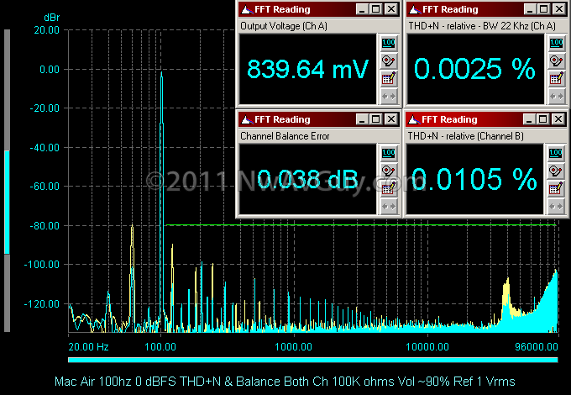Click the meter icon in Channel Balance Error window
The width and height of the screenshot is (571, 395).
click(388, 171)
